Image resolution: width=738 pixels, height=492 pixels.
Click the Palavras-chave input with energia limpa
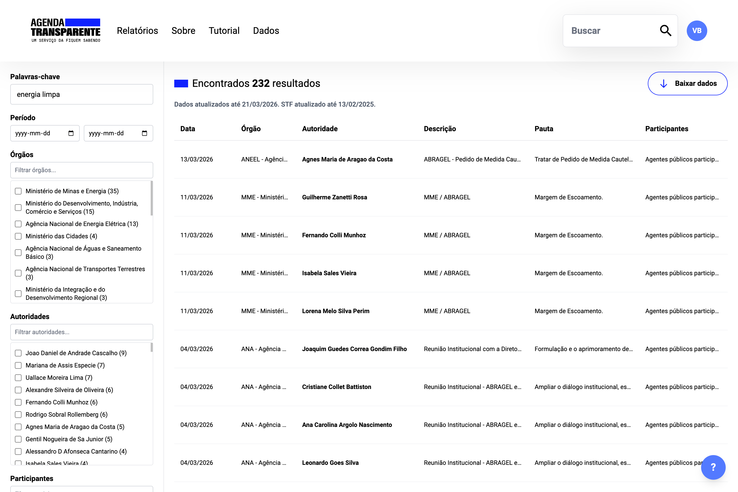click(x=81, y=95)
